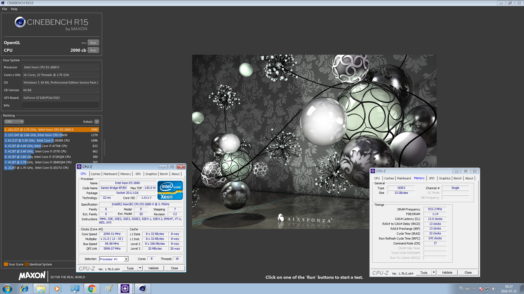Select ranking row Intel Xeon CPU X5650

[x=51, y=135]
